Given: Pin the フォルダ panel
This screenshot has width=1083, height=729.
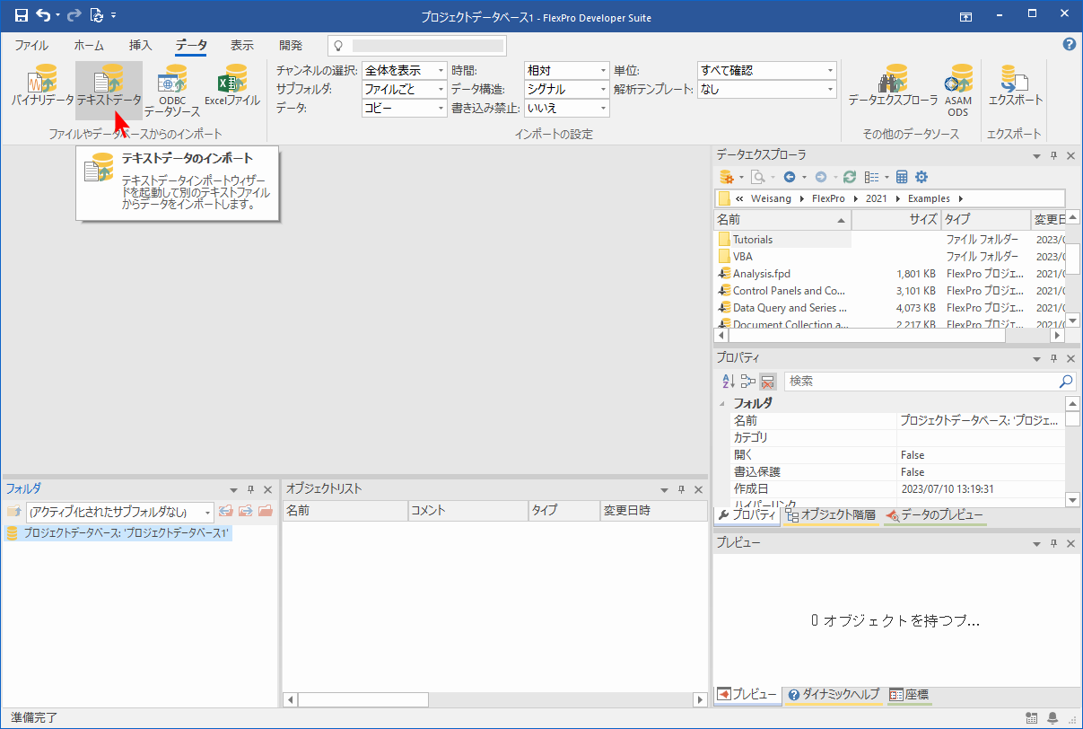Looking at the screenshot, I should click(x=250, y=489).
